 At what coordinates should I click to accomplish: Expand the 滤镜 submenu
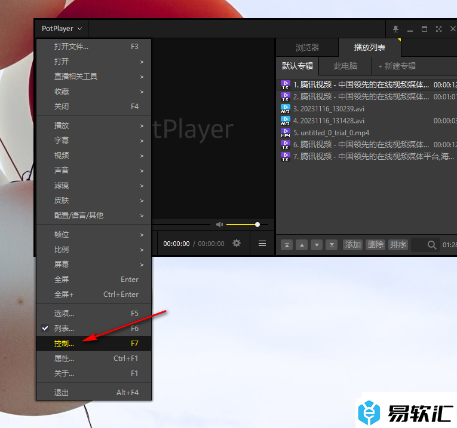[x=94, y=186]
